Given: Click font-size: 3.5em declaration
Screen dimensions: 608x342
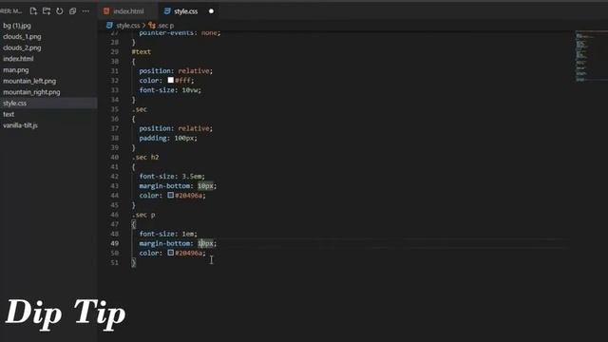Looking at the screenshot, I should click(172, 177).
